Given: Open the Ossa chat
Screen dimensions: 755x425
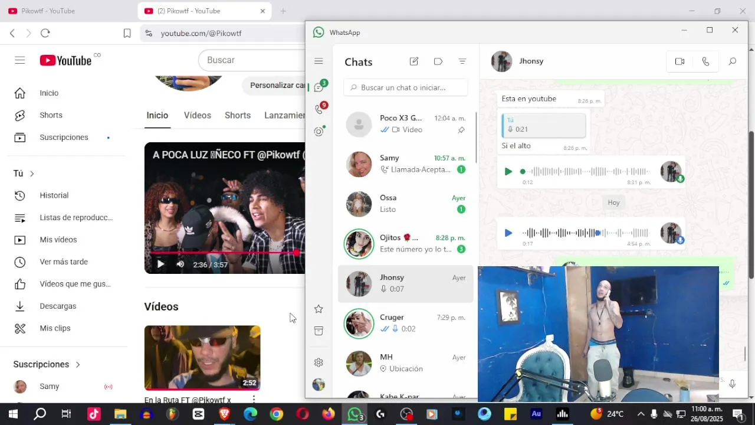Looking at the screenshot, I should pos(406,204).
